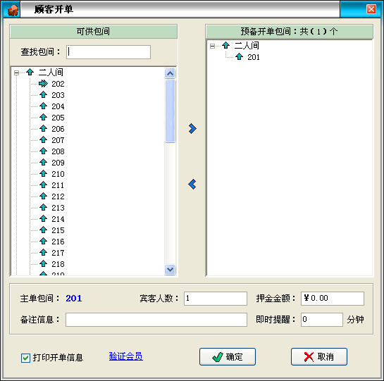Click the up-arrow icon next to room 205
This screenshot has height=381, width=384.
click(x=44, y=118)
